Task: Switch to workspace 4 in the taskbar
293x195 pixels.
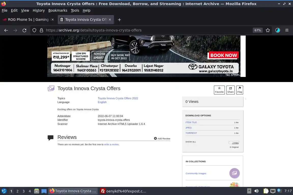Action: click(x=30, y=191)
